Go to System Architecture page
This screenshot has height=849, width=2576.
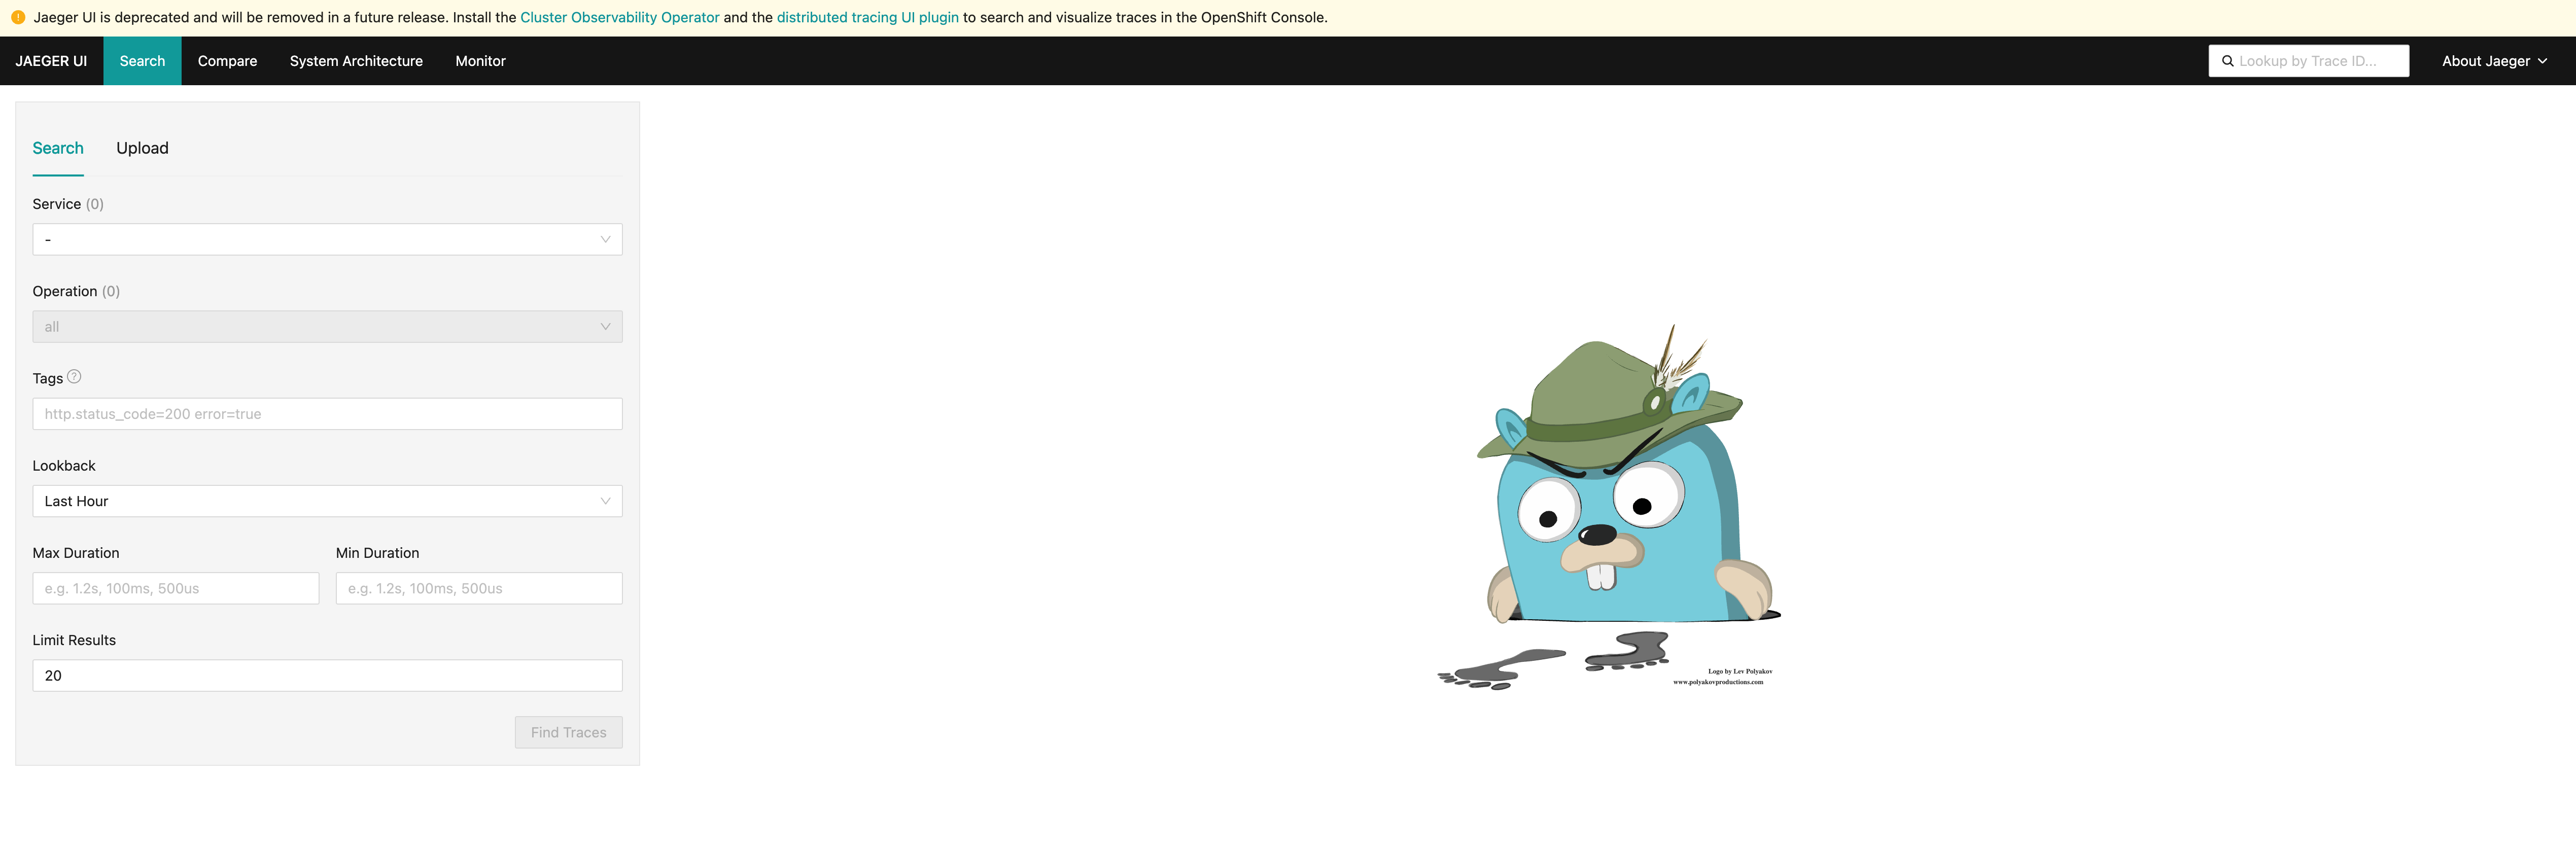pyautogui.click(x=356, y=61)
